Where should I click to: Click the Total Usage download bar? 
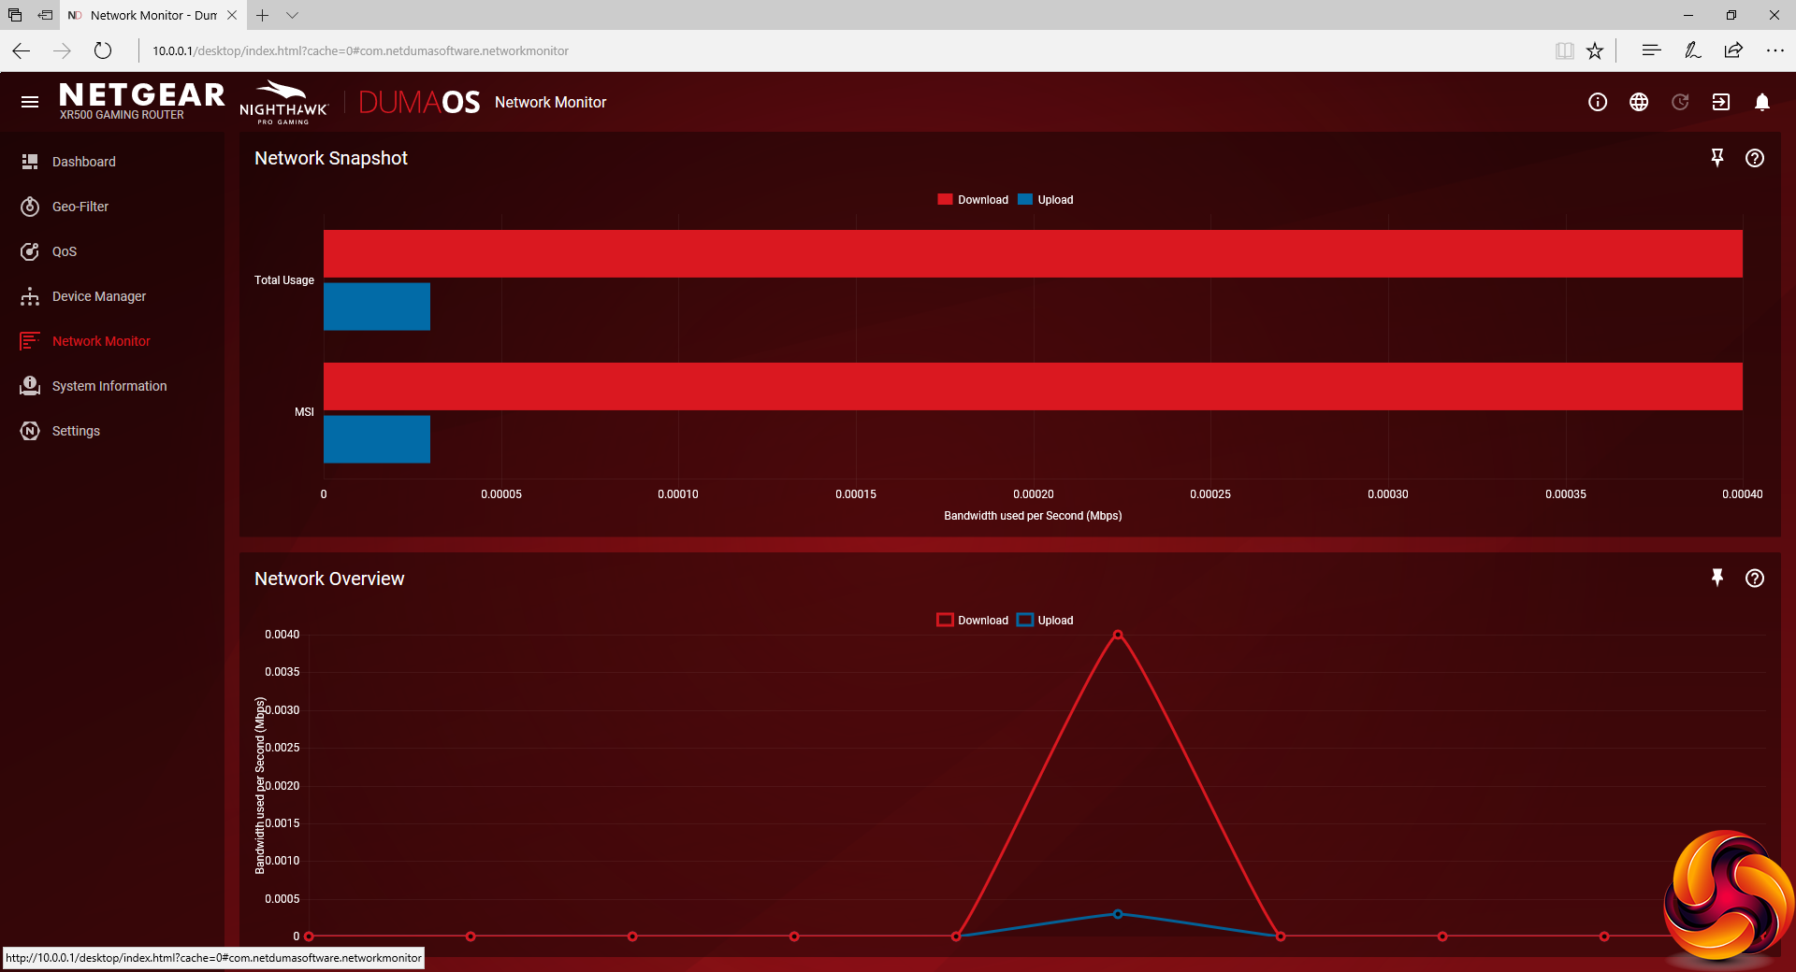click(1033, 253)
